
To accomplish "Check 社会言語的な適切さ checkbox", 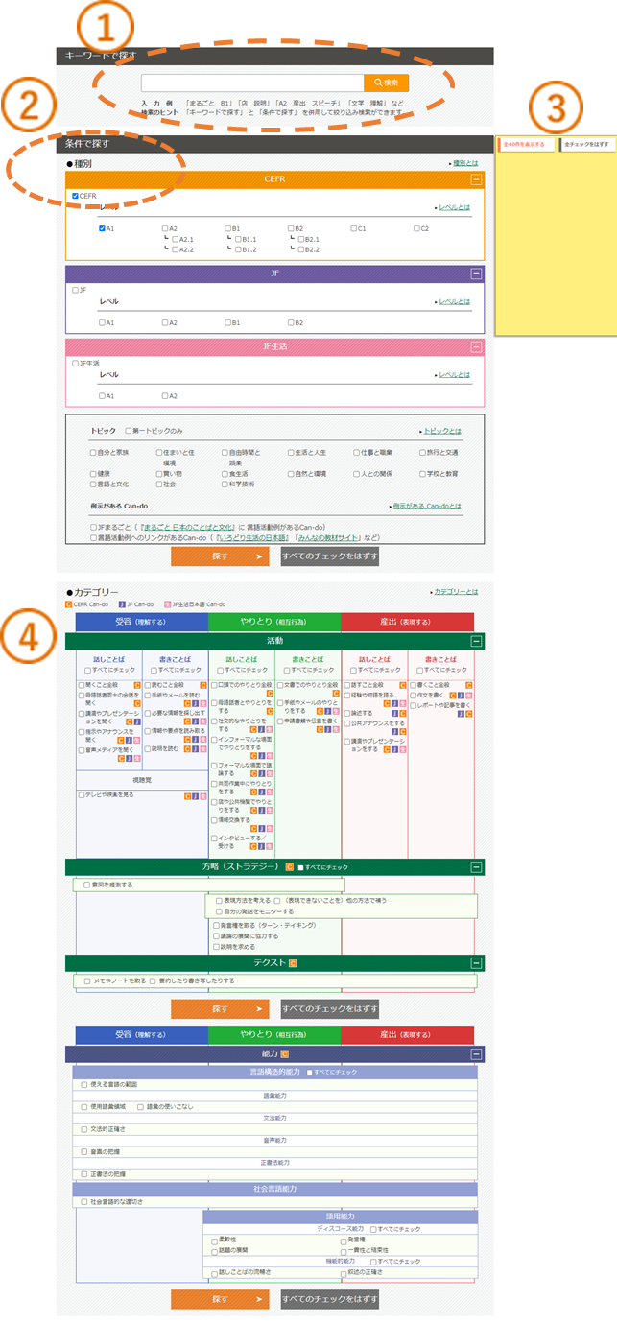I will [84, 1201].
